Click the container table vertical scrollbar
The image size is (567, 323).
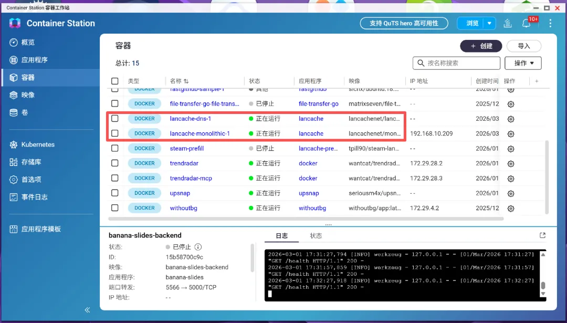(547, 177)
